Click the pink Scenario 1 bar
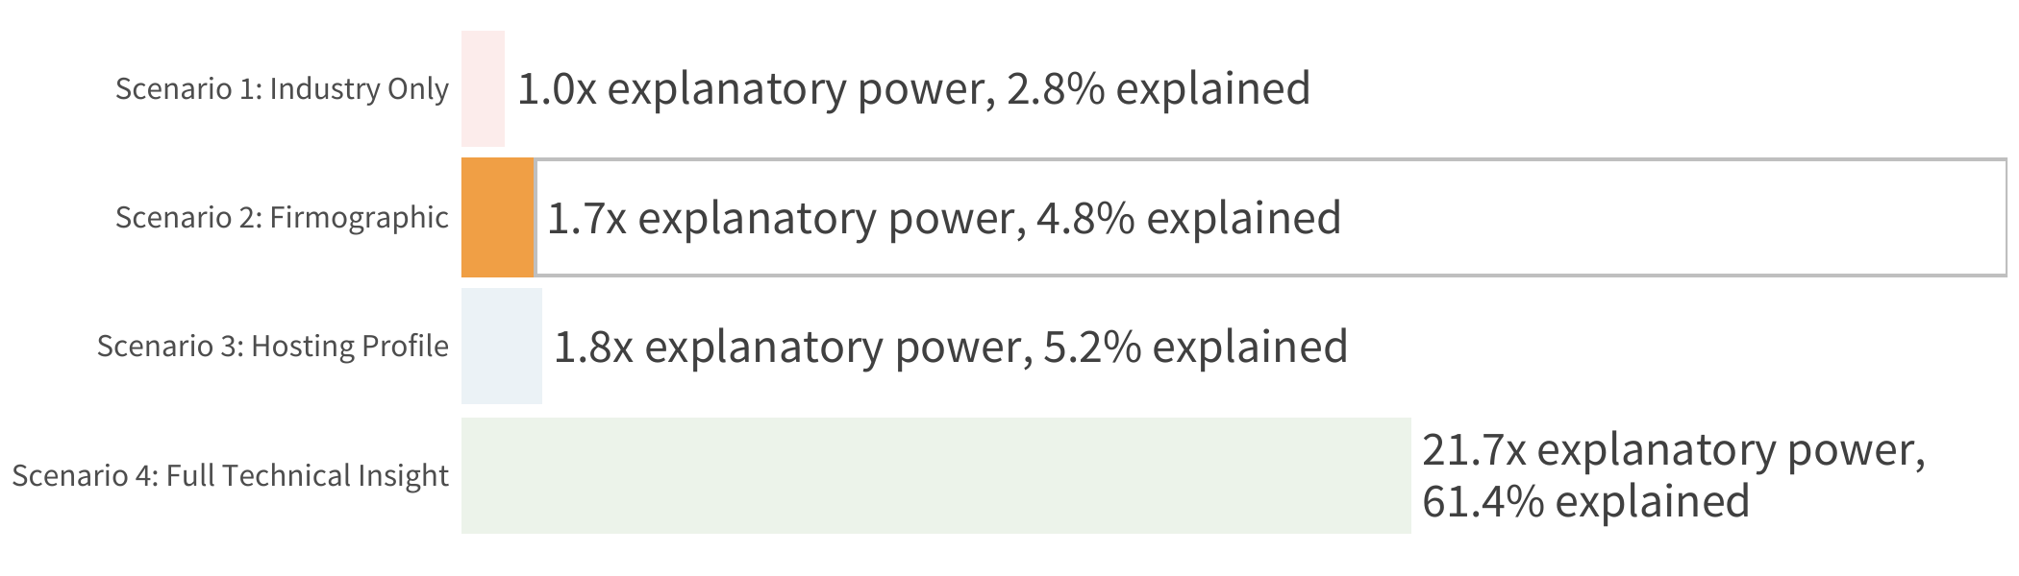The height and width of the screenshot is (576, 2019). pyautogui.click(x=483, y=88)
